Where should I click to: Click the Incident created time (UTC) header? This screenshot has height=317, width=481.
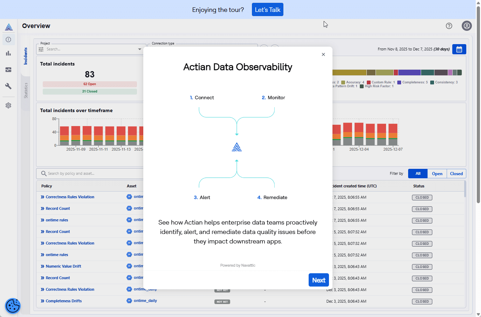[x=355, y=186]
